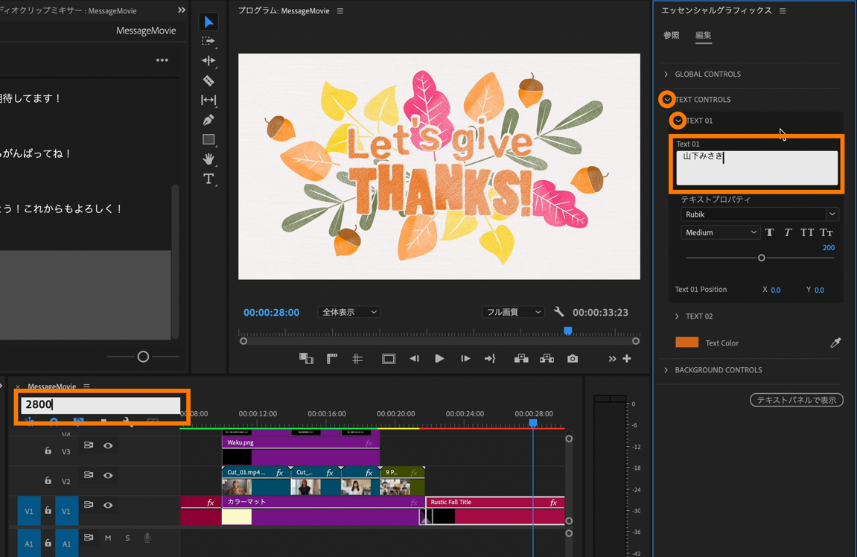Toggle Safe Margins overlay button
Image resolution: width=857 pixels, height=557 pixels.
point(389,359)
